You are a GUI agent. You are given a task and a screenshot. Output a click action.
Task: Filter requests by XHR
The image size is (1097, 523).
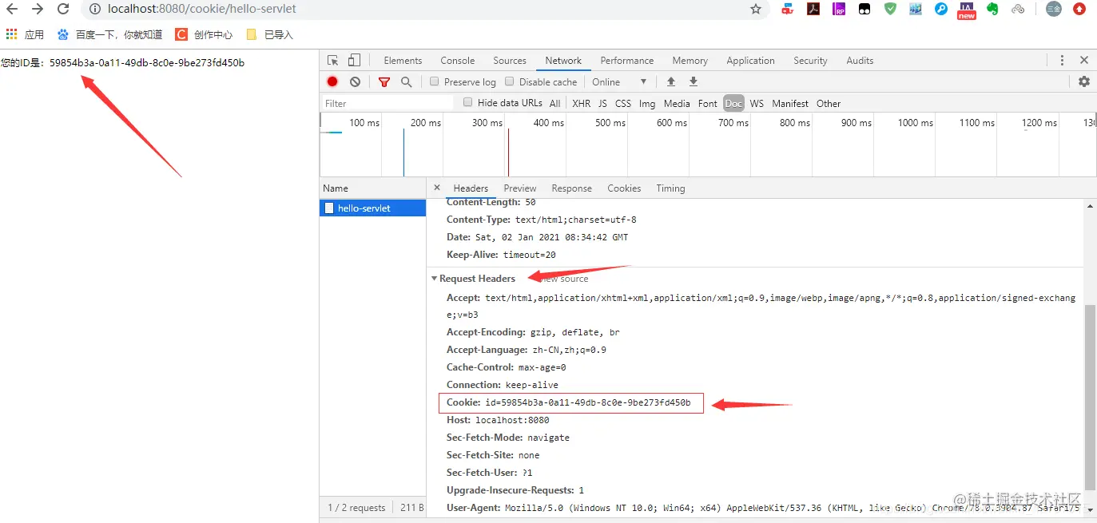click(582, 103)
